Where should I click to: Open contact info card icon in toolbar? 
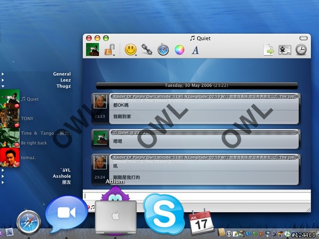click(x=285, y=50)
